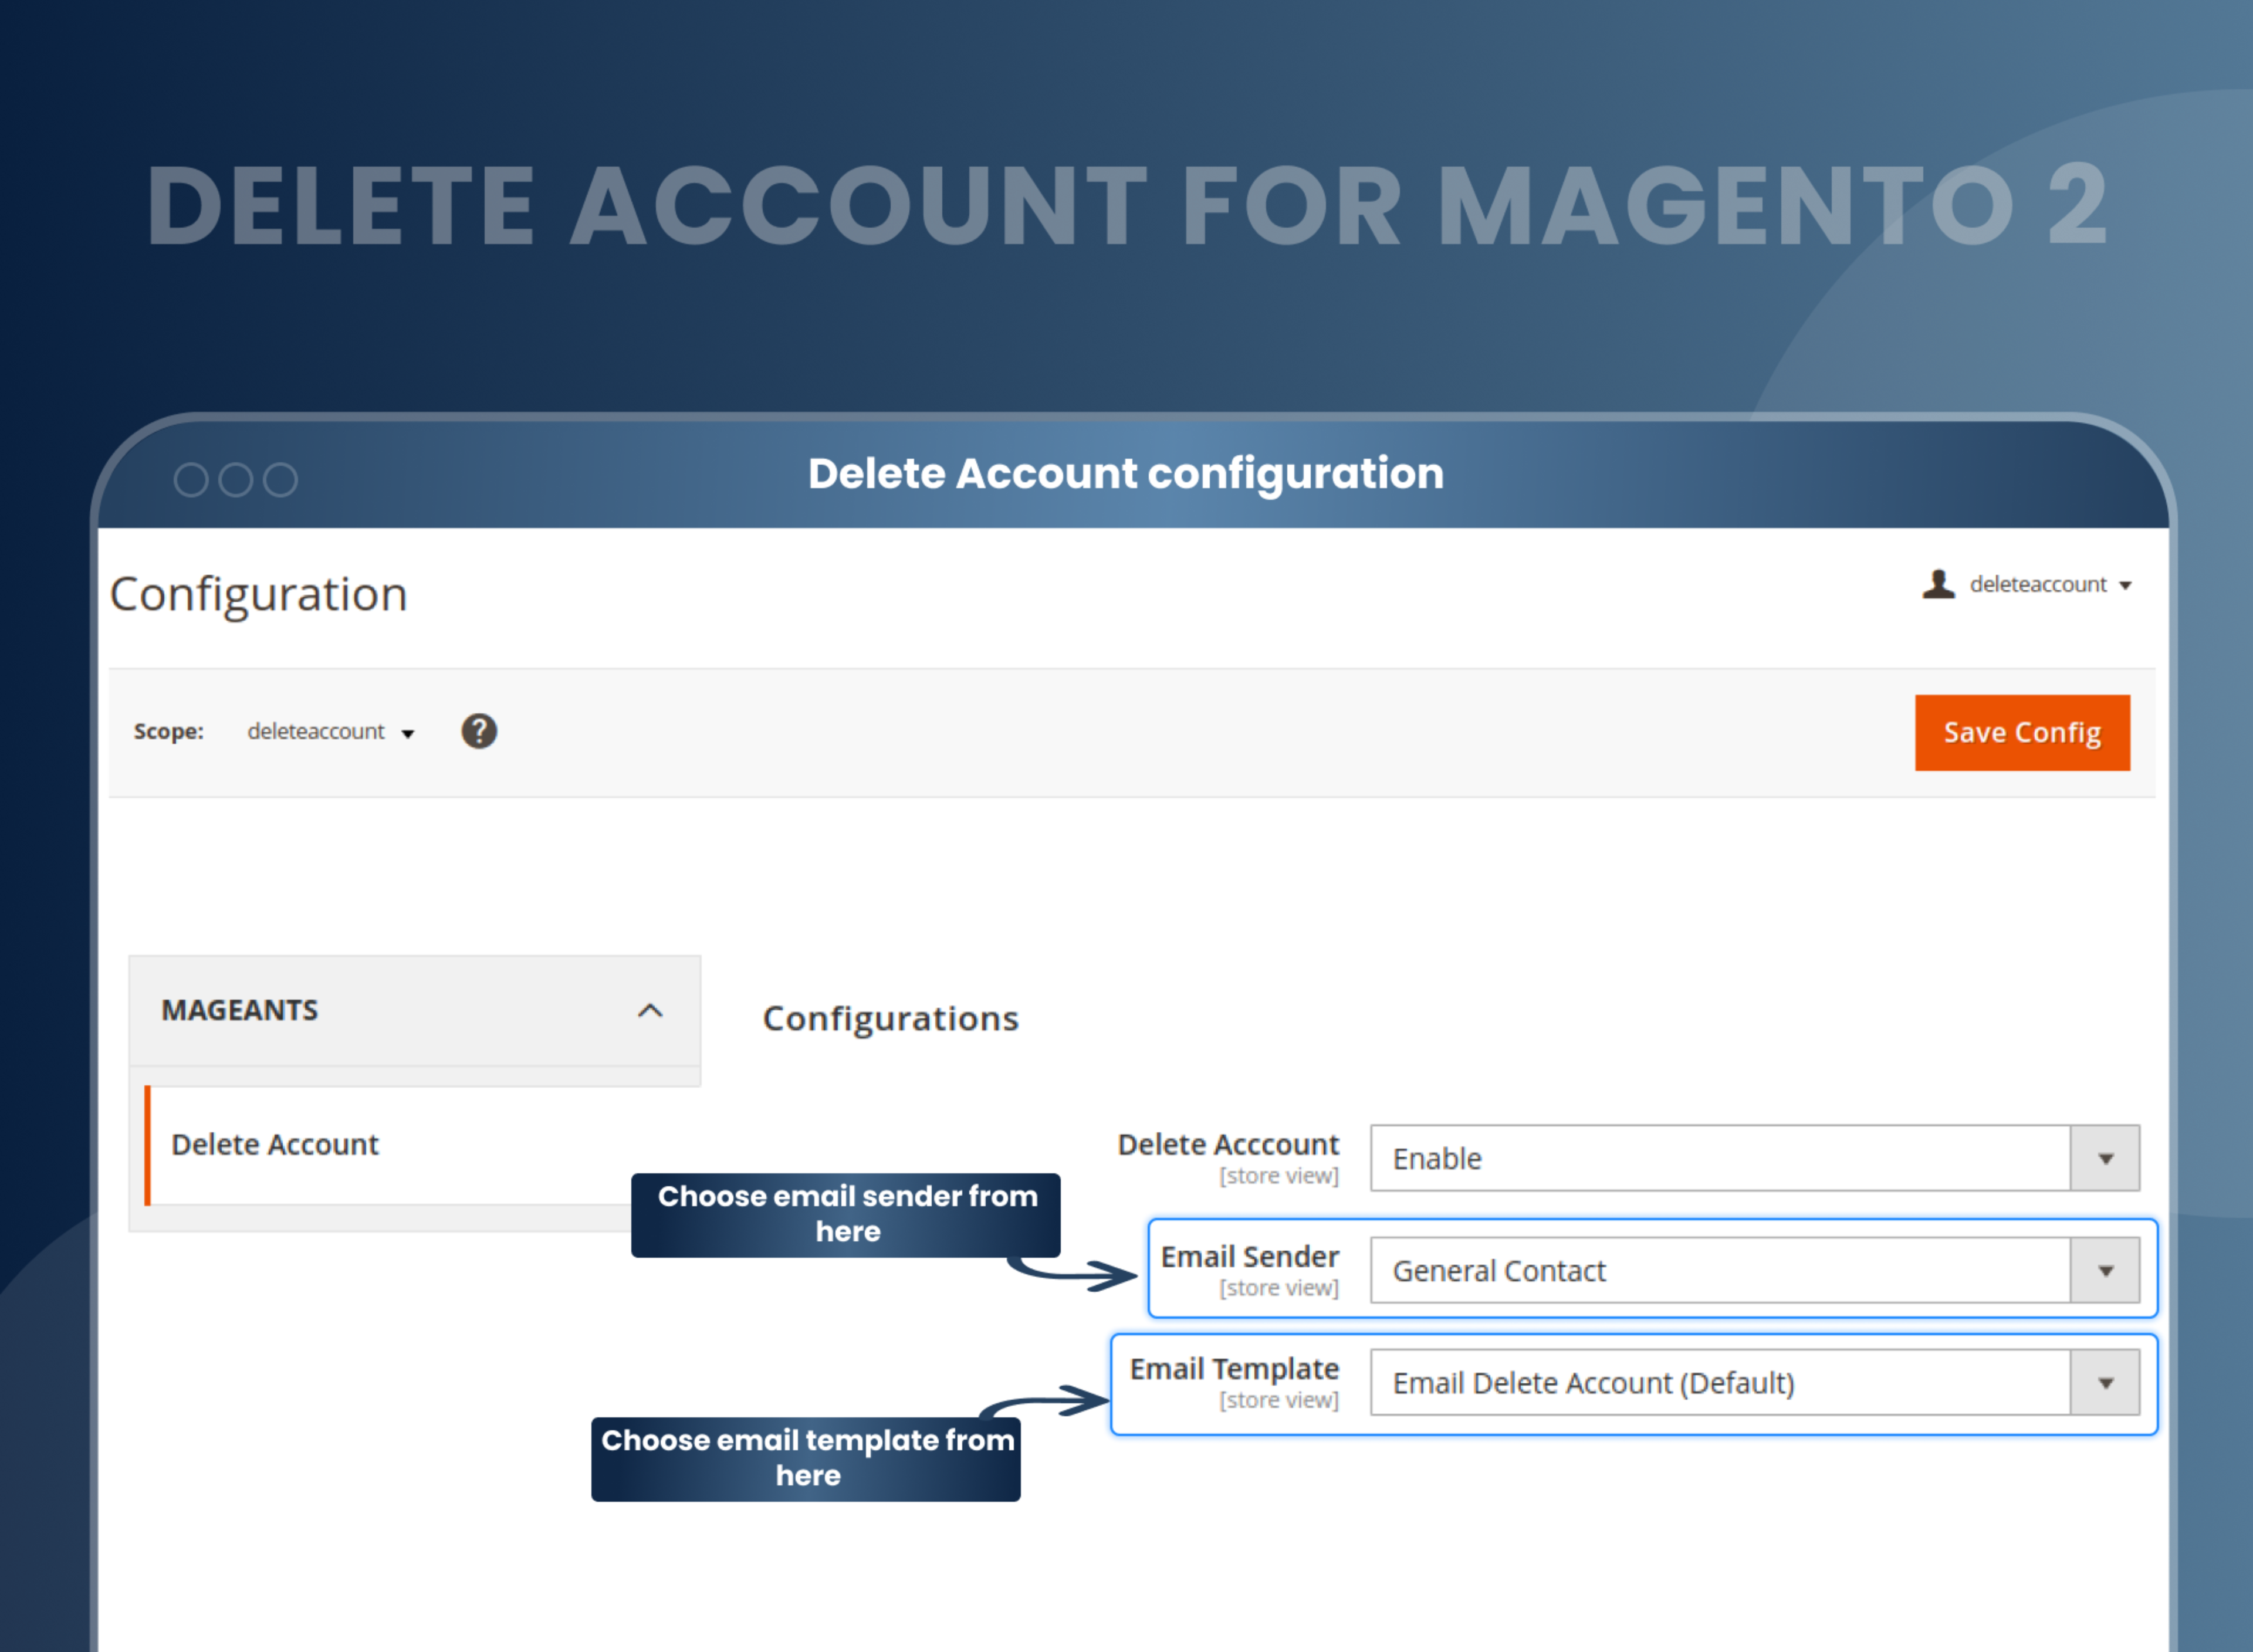Click the Email Sender field label
Image resolution: width=2253 pixels, height=1652 pixels.
click(x=1249, y=1256)
